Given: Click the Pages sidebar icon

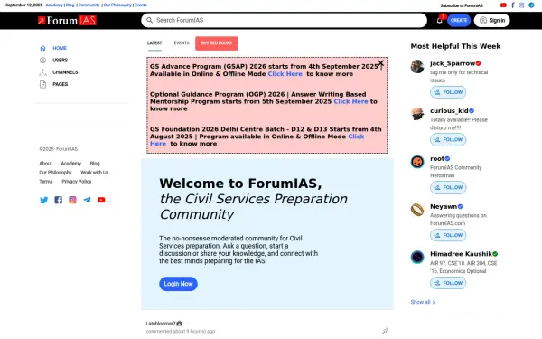Looking at the screenshot, I should click(42, 84).
